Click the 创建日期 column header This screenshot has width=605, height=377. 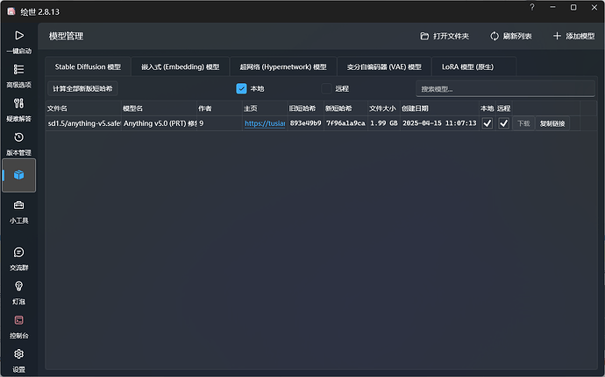[x=439, y=108]
